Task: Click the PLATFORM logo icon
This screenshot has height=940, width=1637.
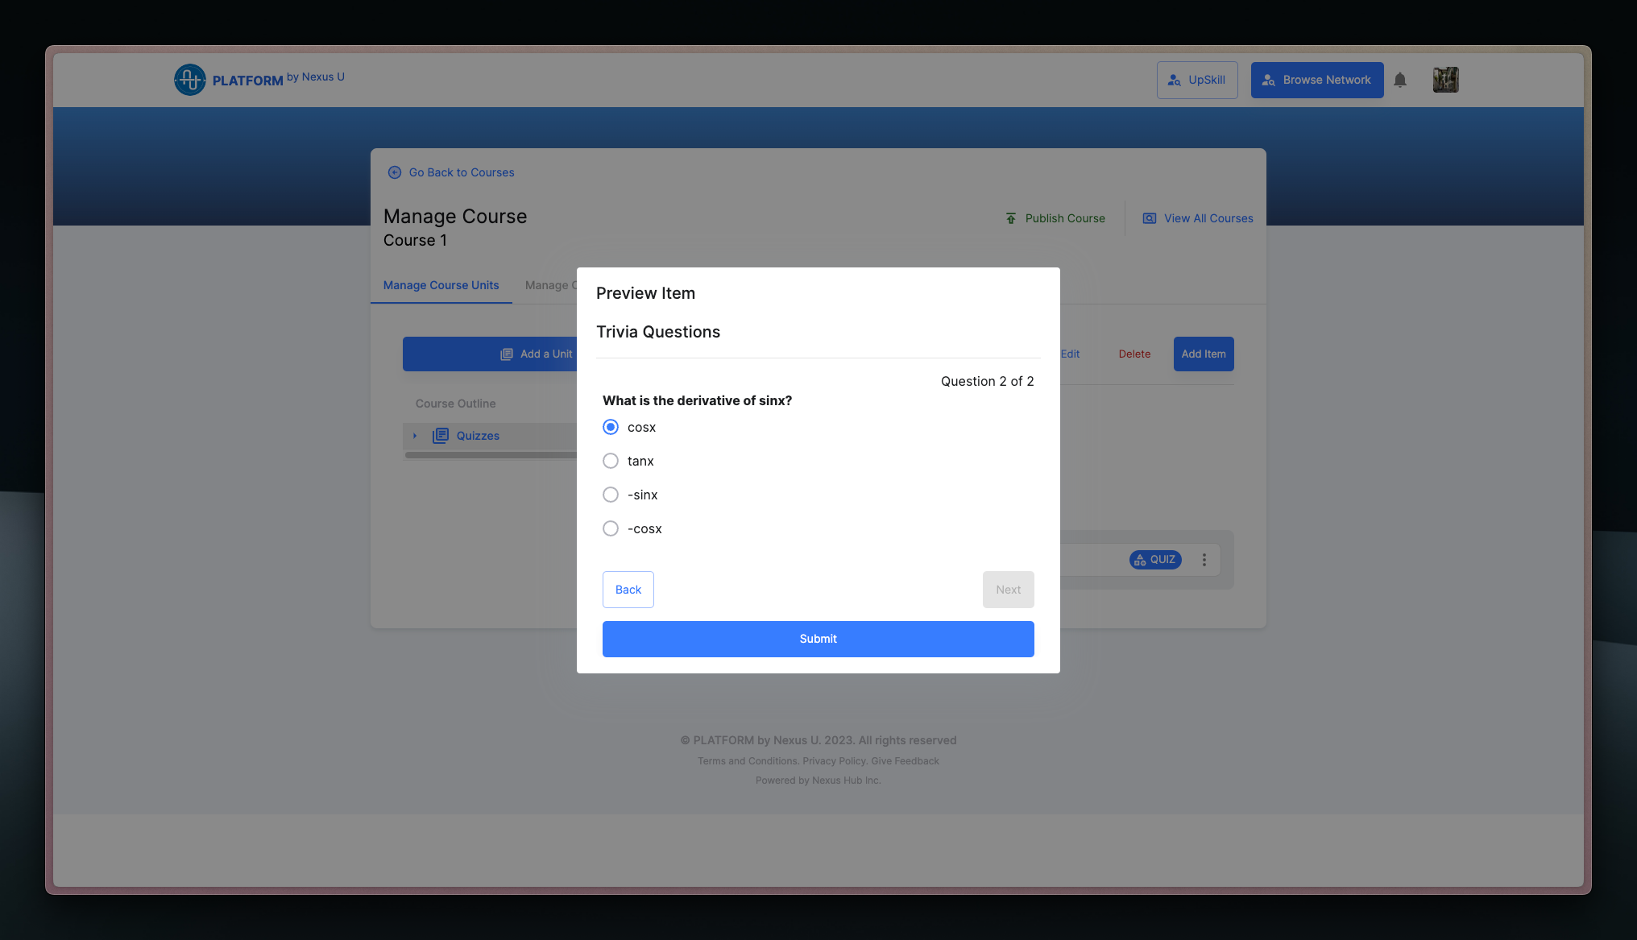Action: coord(190,80)
